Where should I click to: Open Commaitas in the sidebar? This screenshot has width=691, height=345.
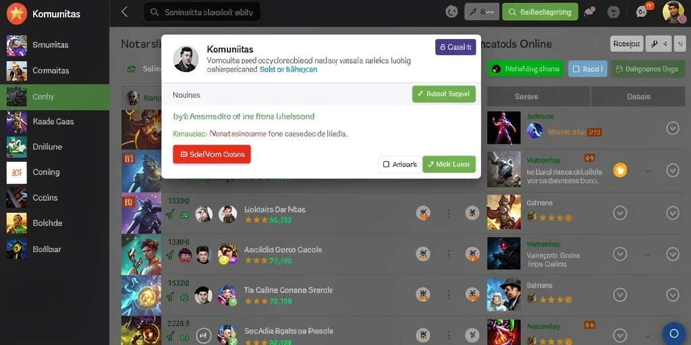55,70
